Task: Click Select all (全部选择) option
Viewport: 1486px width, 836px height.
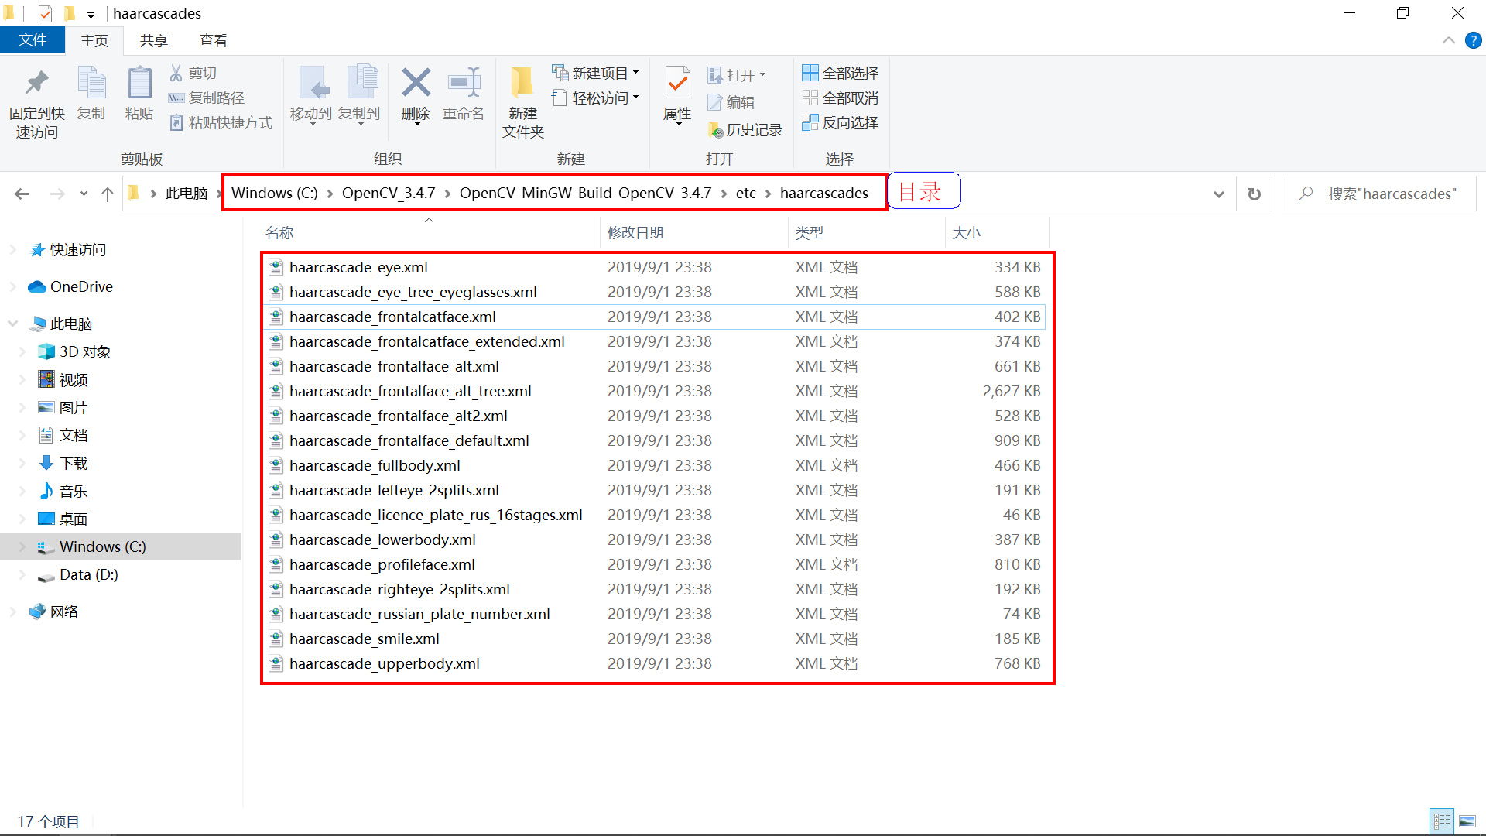Action: tap(841, 73)
